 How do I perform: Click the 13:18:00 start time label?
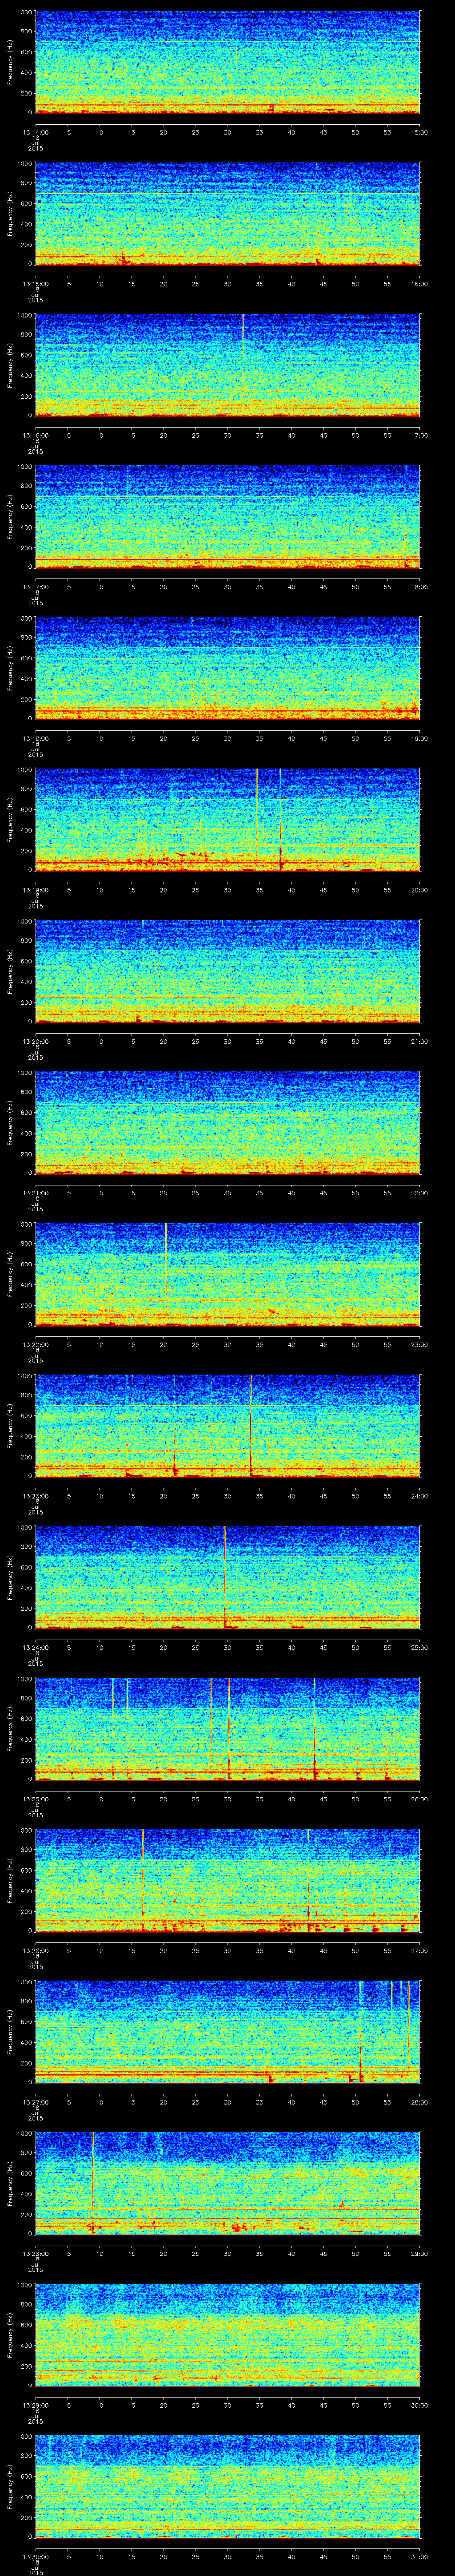pyautogui.click(x=35, y=738)
